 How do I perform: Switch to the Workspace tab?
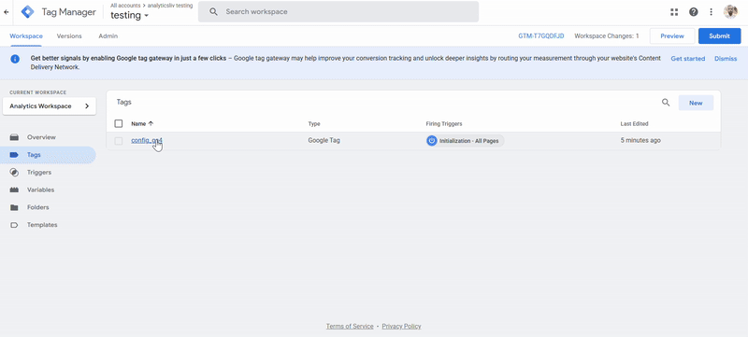(26, 36)
